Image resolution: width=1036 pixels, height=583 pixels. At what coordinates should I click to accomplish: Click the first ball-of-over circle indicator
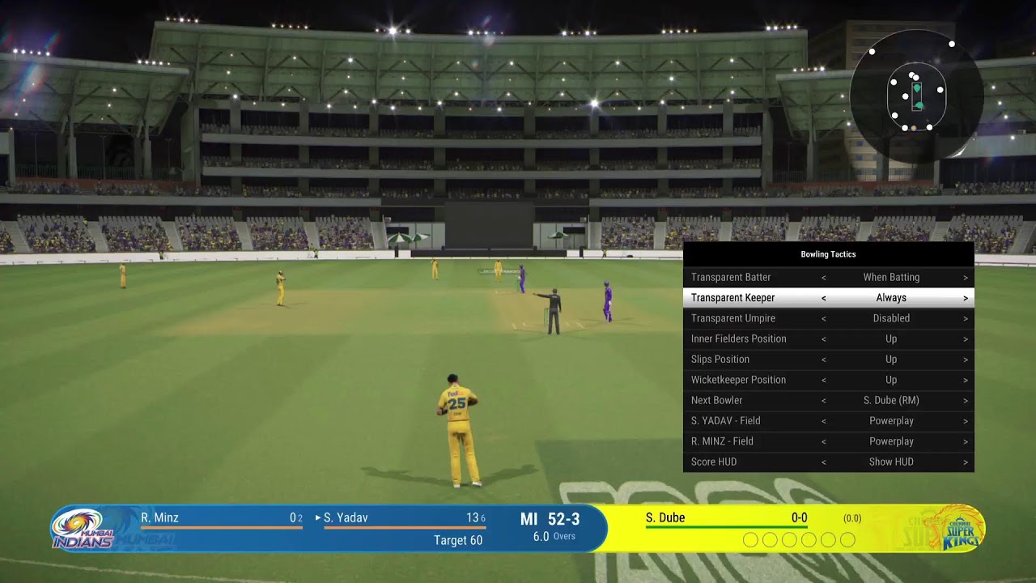[x=750, y=539]
